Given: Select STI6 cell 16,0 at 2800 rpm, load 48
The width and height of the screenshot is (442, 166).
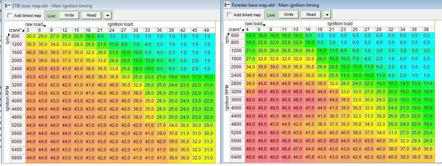Looking at the screenshot, I should coord(209,77).
